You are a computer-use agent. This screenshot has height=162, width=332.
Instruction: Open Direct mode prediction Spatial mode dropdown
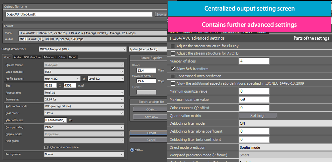coord(285,147)
